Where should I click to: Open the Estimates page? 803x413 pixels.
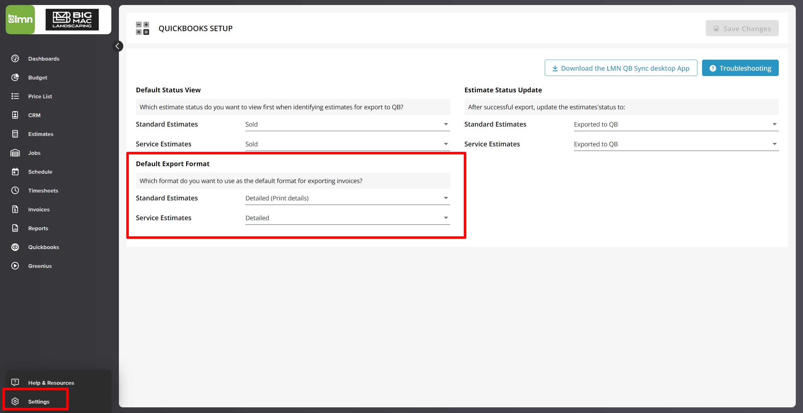tap(41, 134)
